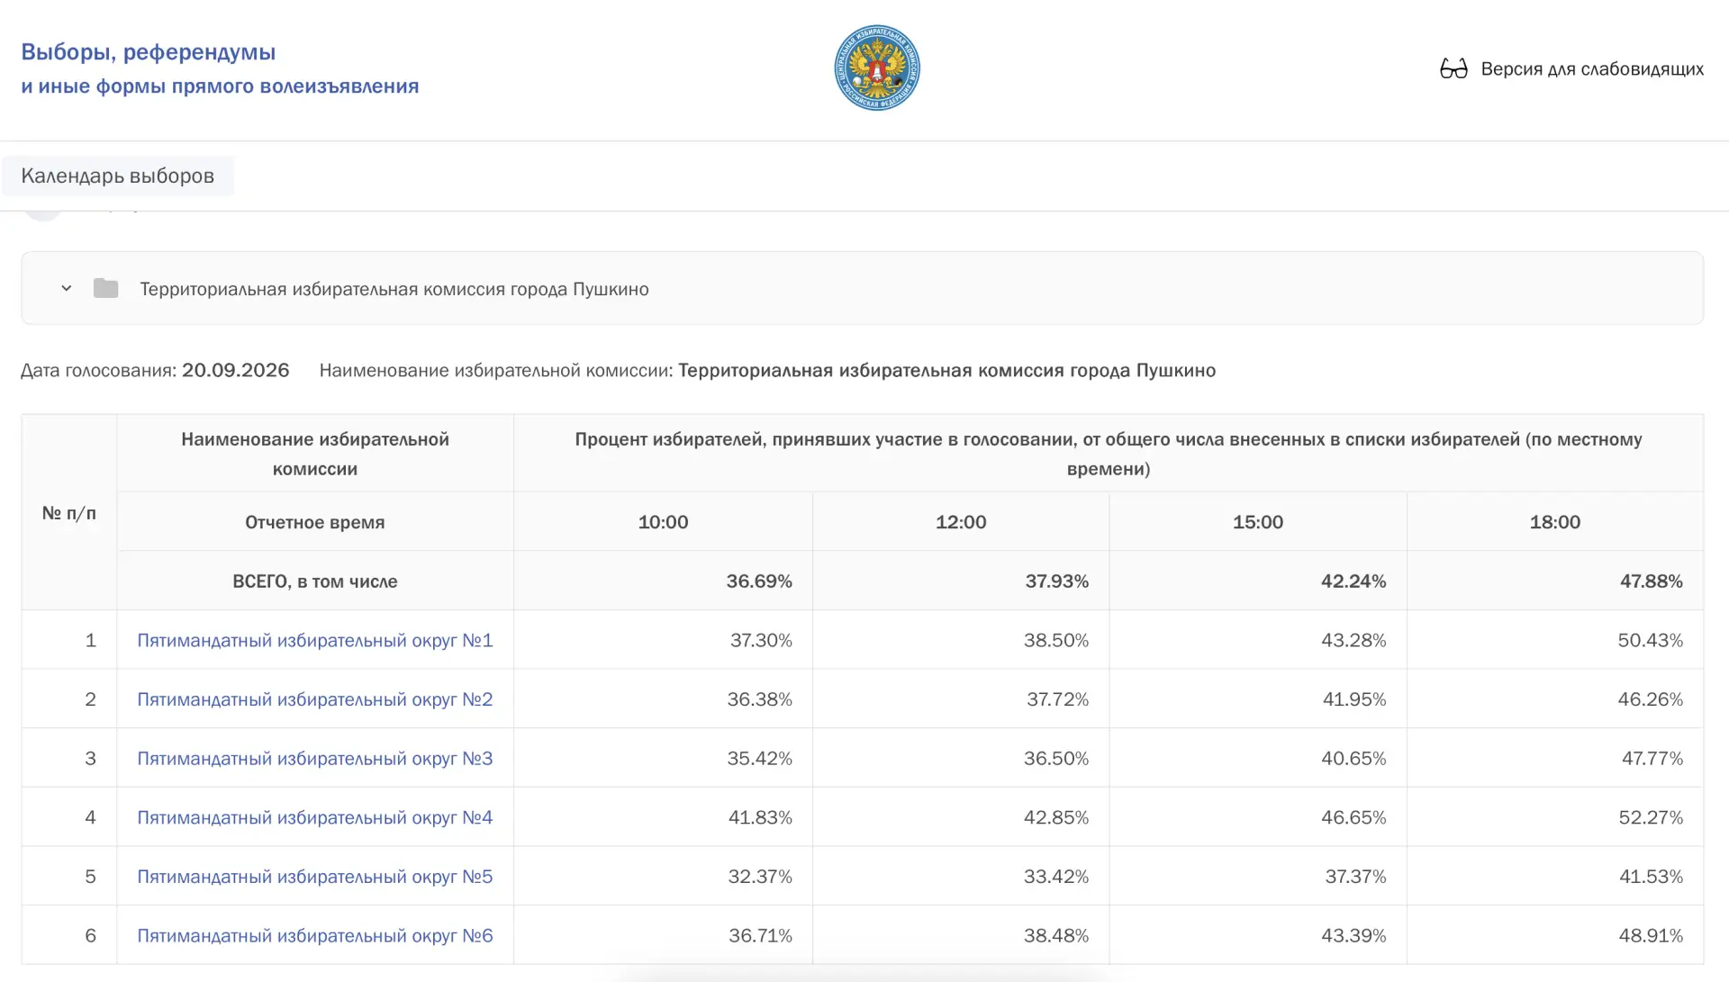Click the 46.26% cell for округ №2
This screenshot has height=982, width=1729.
click(1555, 699)
